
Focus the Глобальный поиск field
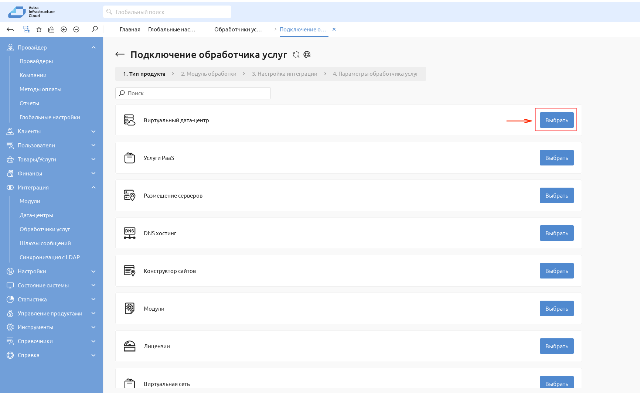click(x=167, y=12)
